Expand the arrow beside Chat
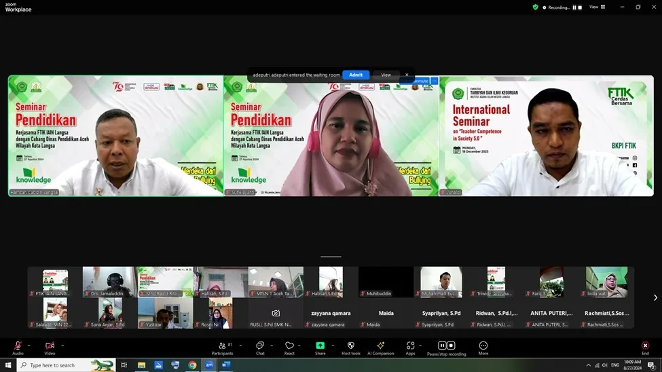The height and width of the screenshot is (372, 662). [272, 346]
